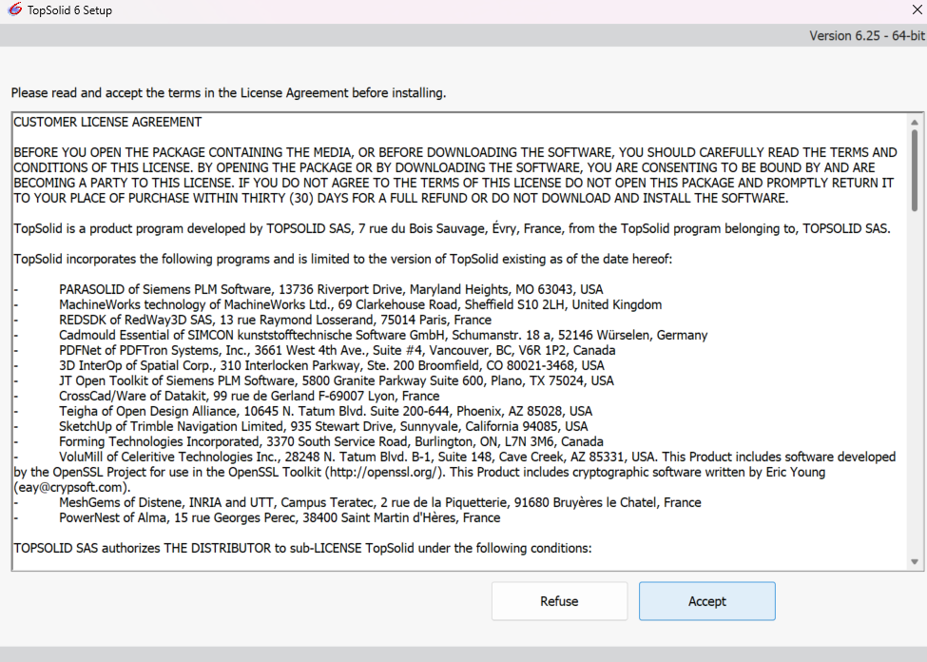Image resolution: width=927 pixels, height=662 pixels.
Task: Click the license scrollbar down arrow
Action: click(915, 562)
